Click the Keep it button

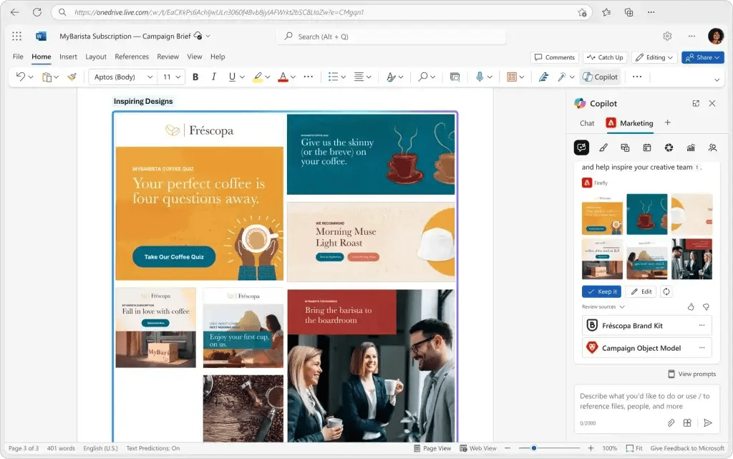601,291
